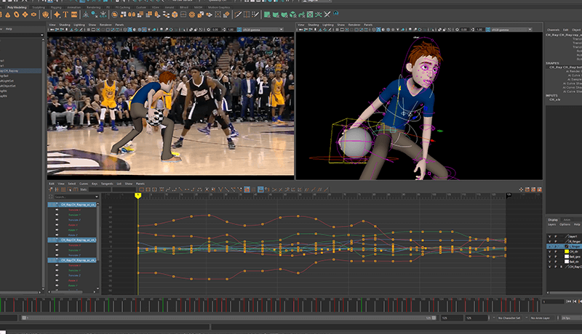This screenshot has width=582, height=334.
Task: Toggle visibility V of Ball_ctrl layer
Action: [x=550, y=261]
